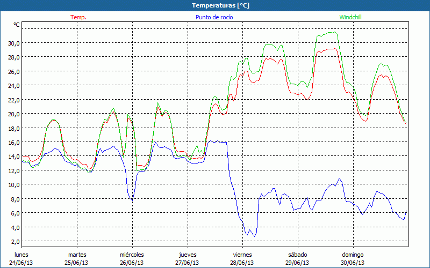Select the viernes 28/06/13 date label
The image size is (430, 268).
point(242,258)
